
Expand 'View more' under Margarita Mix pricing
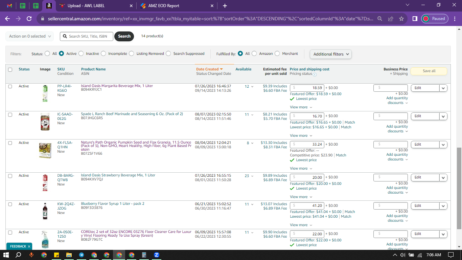301,107
